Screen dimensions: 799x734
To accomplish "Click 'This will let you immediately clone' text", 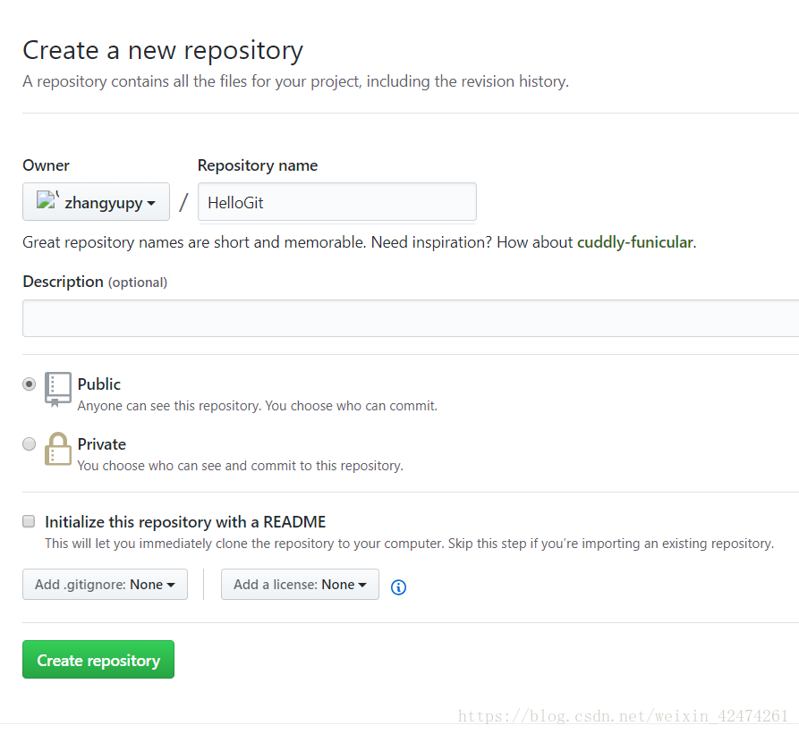I will (x=409, y=544).
